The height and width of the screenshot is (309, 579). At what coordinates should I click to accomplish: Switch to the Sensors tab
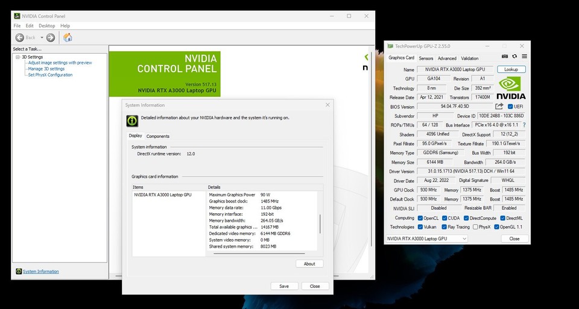pos(426,58)
